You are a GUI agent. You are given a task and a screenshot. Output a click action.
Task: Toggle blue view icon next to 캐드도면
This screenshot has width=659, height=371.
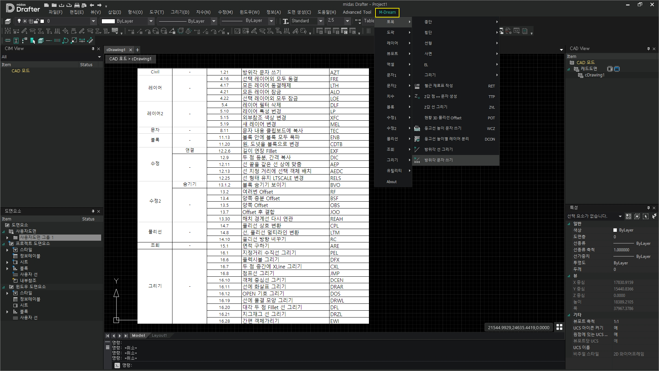(617, 69)
